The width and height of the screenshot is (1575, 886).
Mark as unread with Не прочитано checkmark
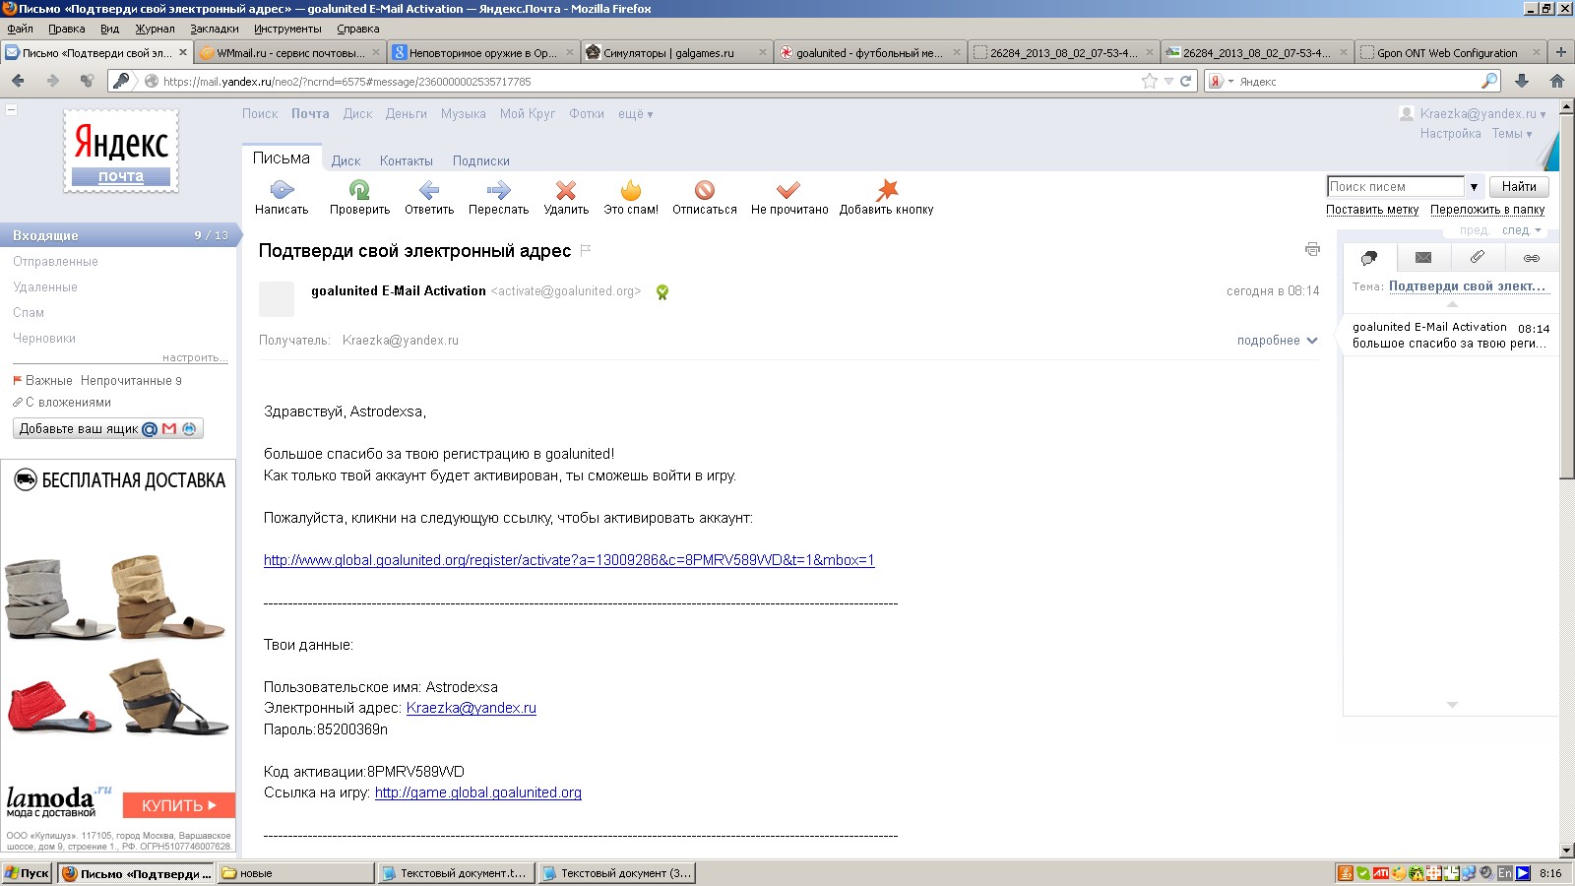coord(788,190)
